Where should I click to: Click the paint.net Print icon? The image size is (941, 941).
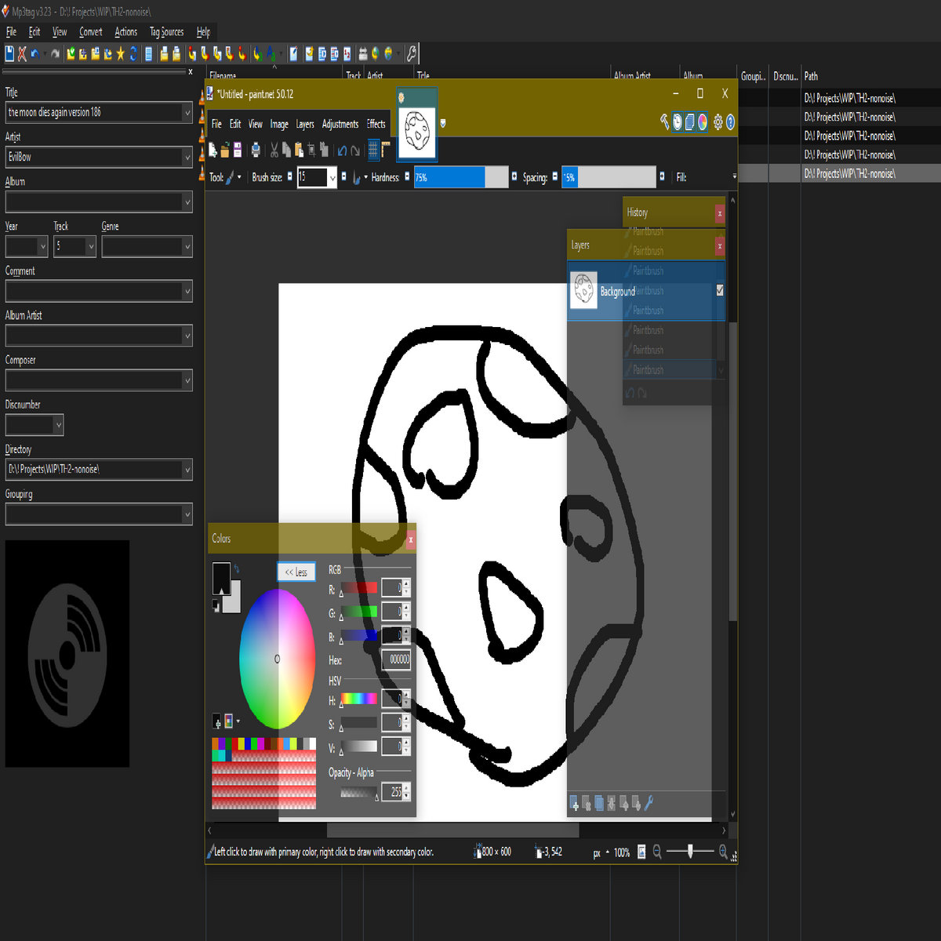pos(256,150)
